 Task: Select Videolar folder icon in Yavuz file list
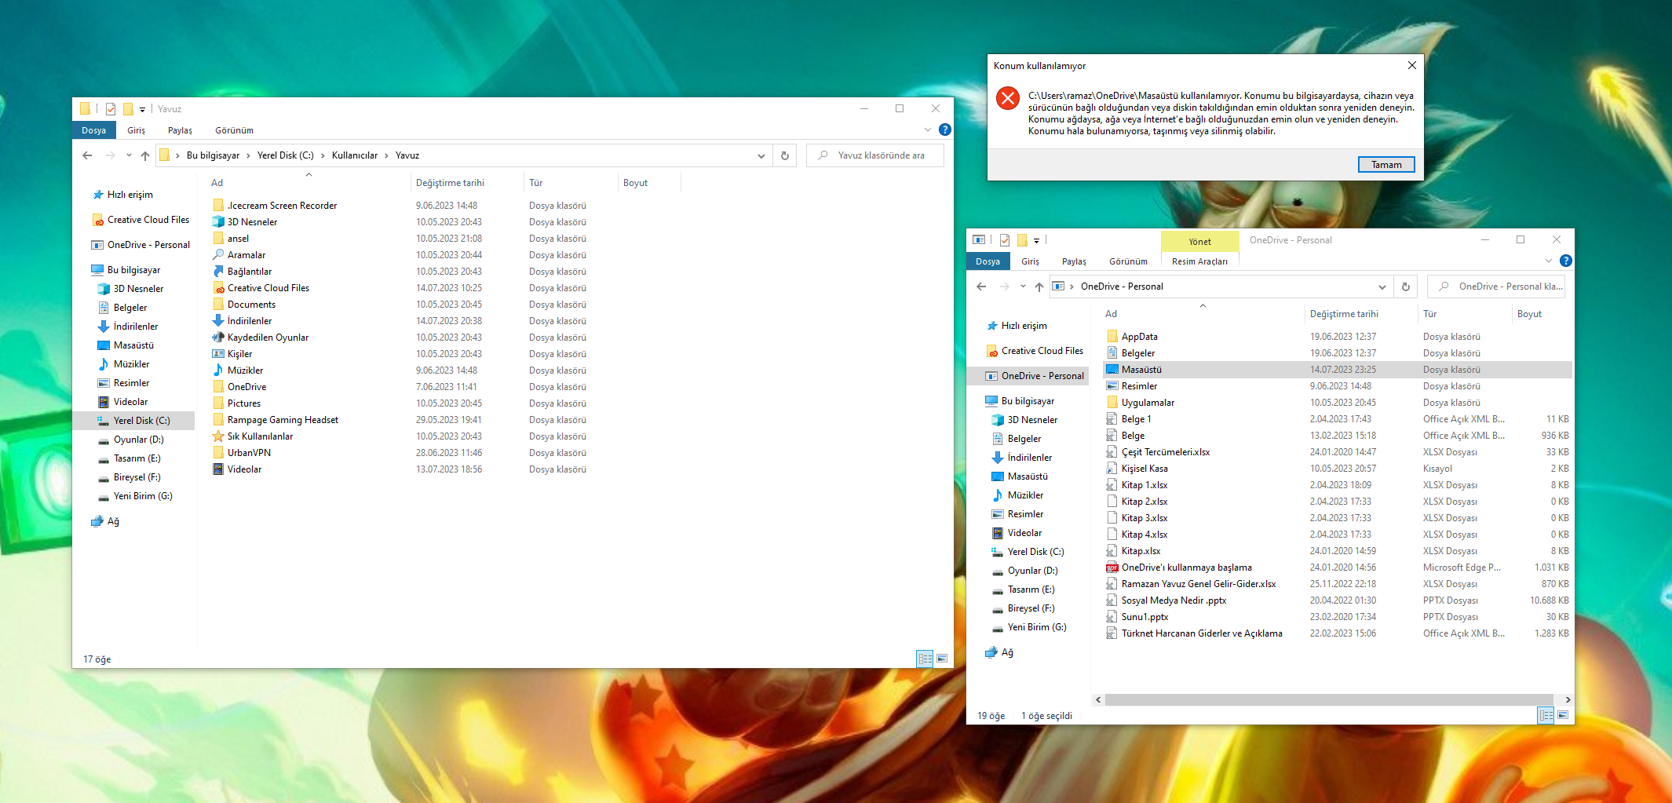click(x=218, y=469)
